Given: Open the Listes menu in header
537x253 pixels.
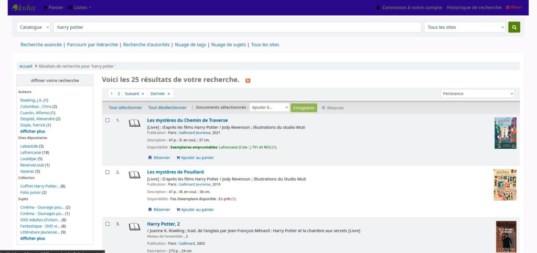Looking at the screenshot, I should (x=80, y=7).
